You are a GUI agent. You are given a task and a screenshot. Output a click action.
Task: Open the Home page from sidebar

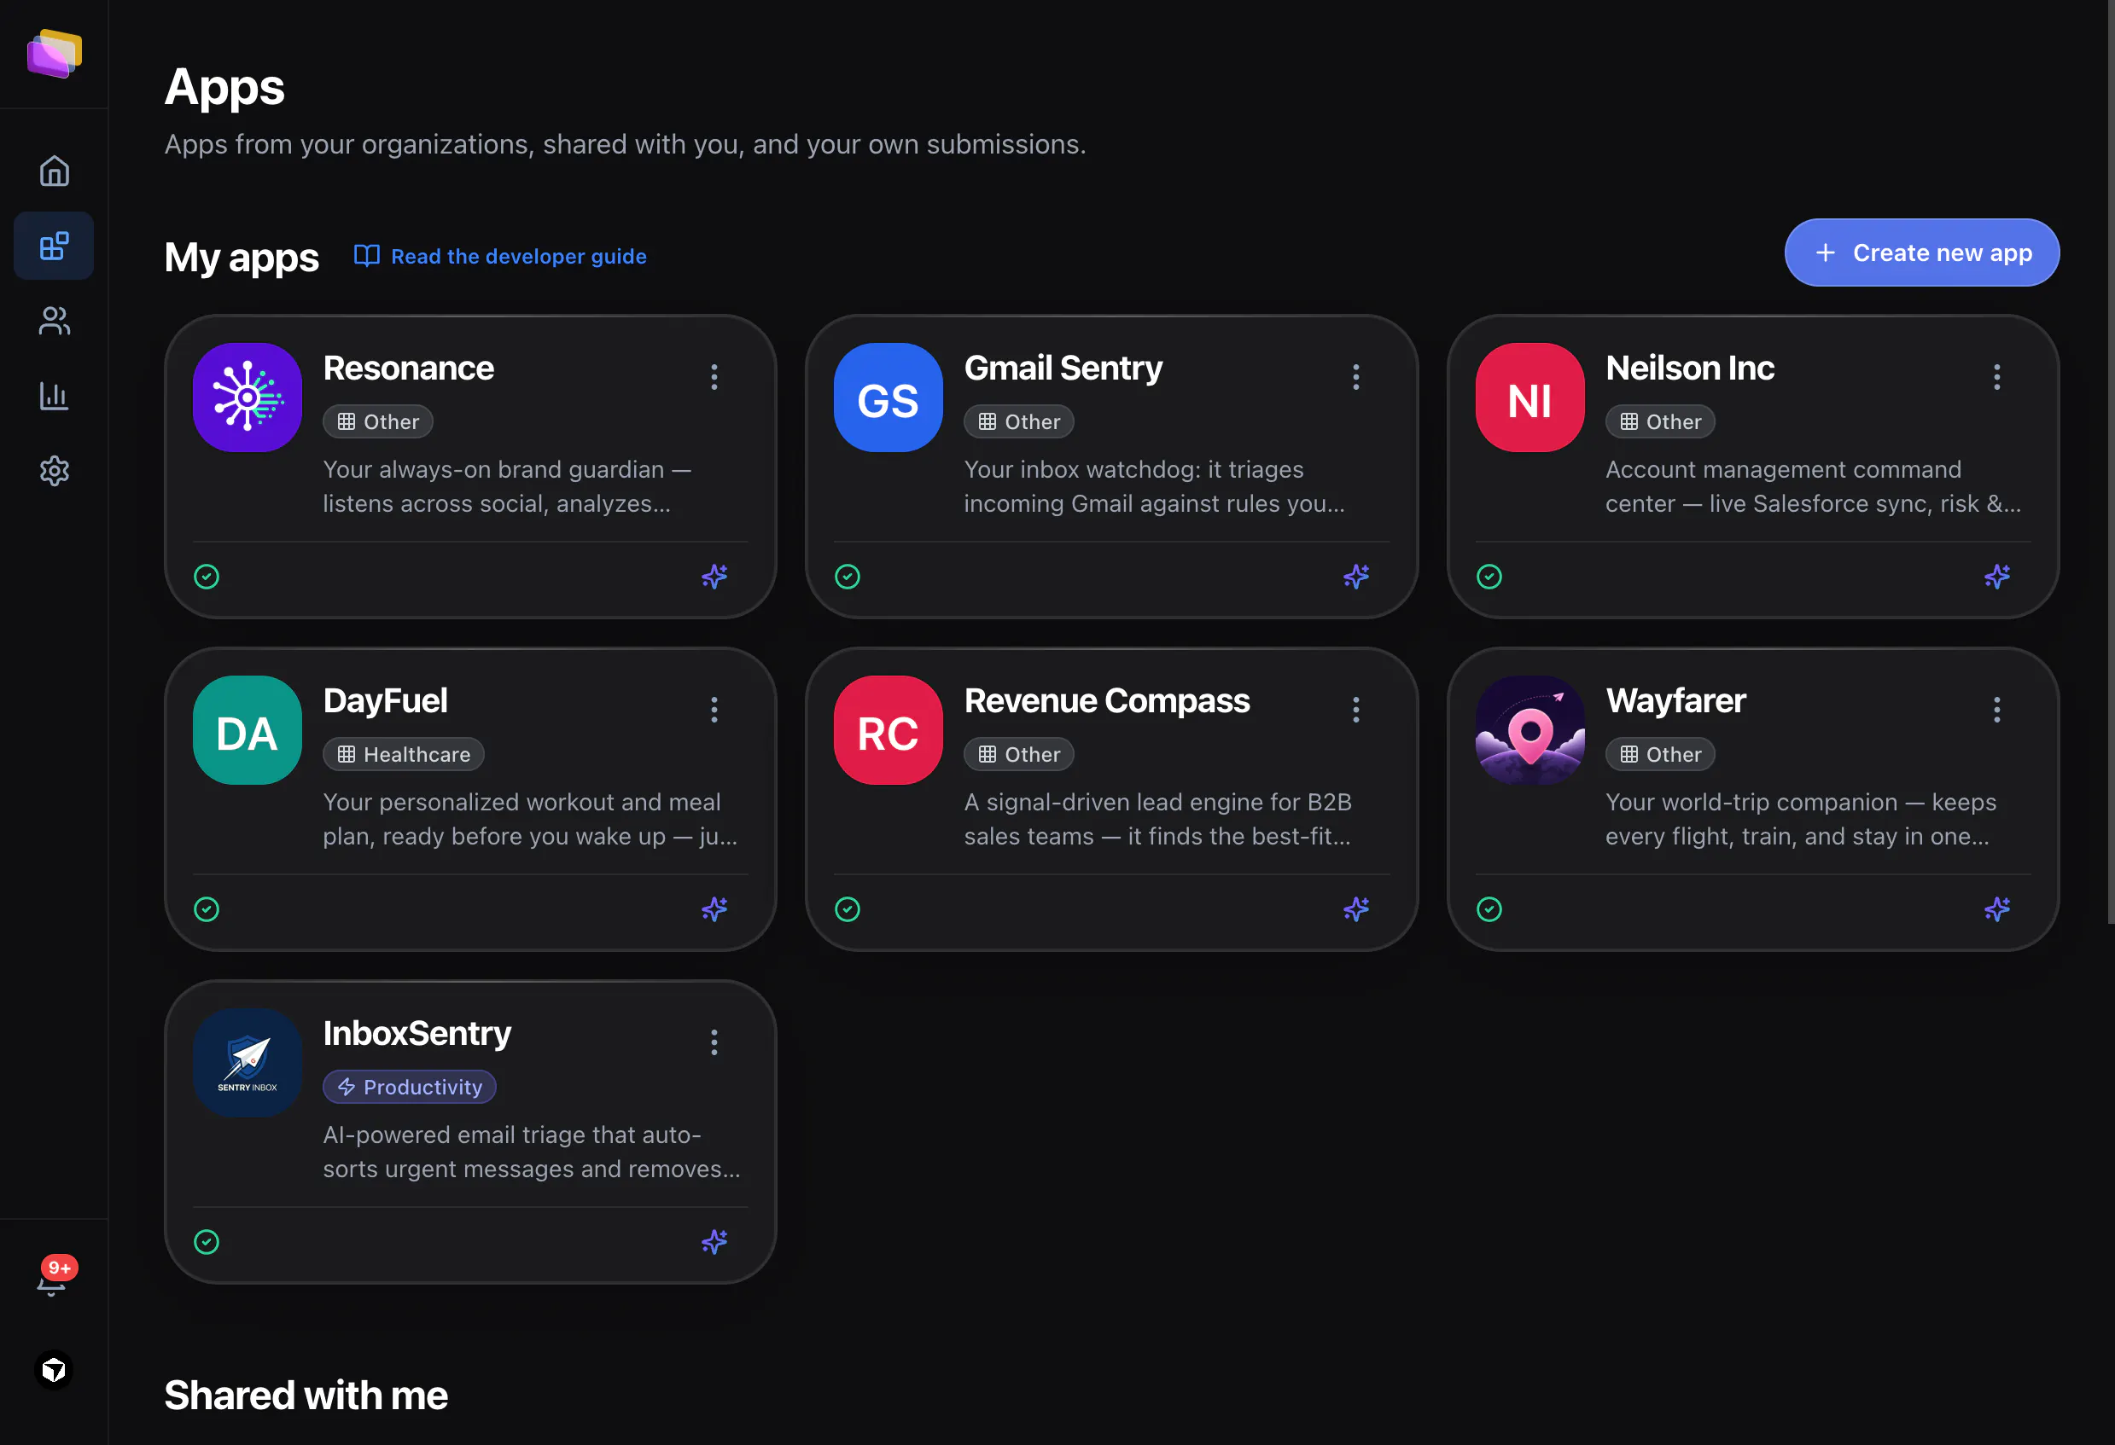pyautogui.click(x=54, y=170)
